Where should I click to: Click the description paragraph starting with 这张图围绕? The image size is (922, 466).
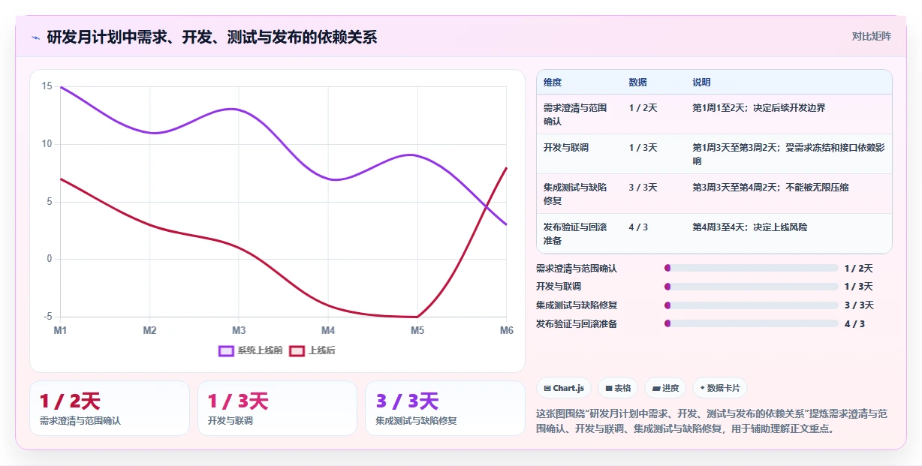tap(713, 422)
